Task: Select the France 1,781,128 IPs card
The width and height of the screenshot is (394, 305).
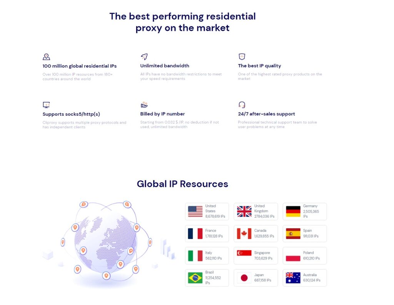Action: (x=207, y=233)
